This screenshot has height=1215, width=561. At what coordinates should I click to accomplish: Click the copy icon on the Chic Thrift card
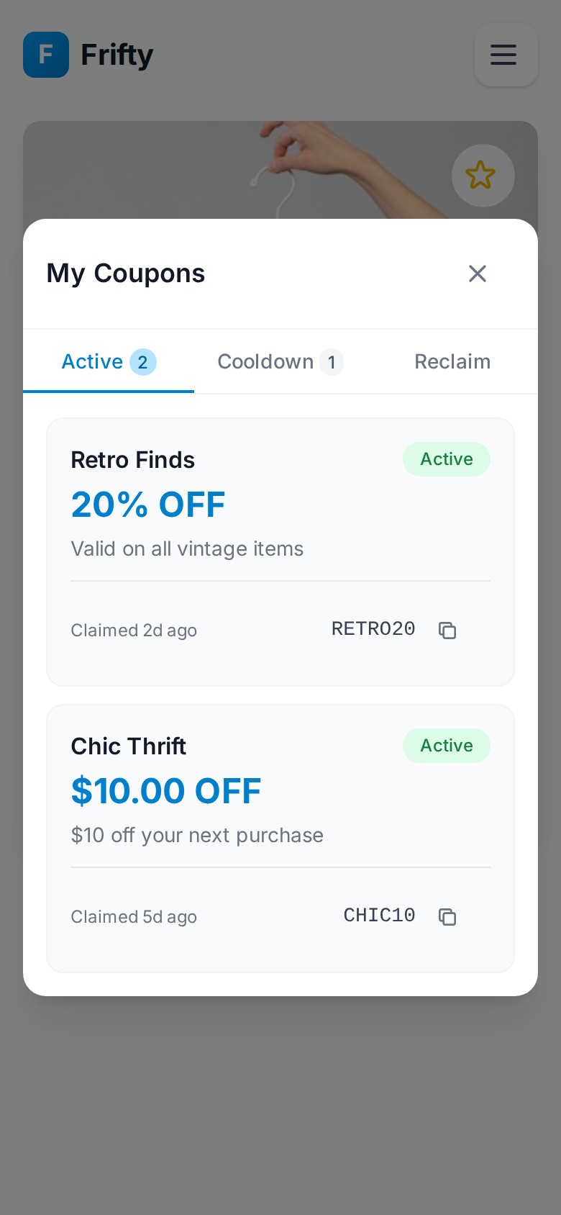447,917
